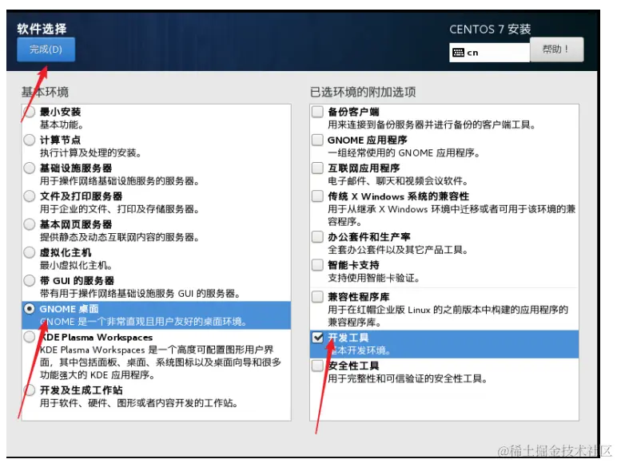The image size is (617, 463).
Task: Click the text 最小虚拟化主机。
Action: coord(76,266)
